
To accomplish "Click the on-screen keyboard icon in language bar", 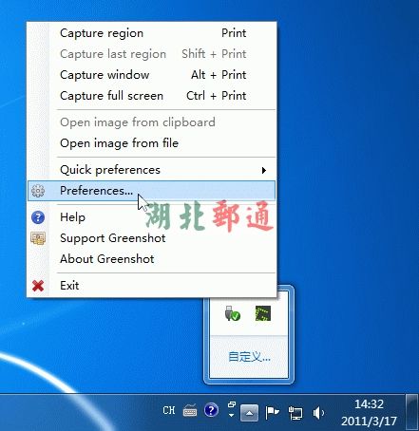I will (x=190, y=411).
